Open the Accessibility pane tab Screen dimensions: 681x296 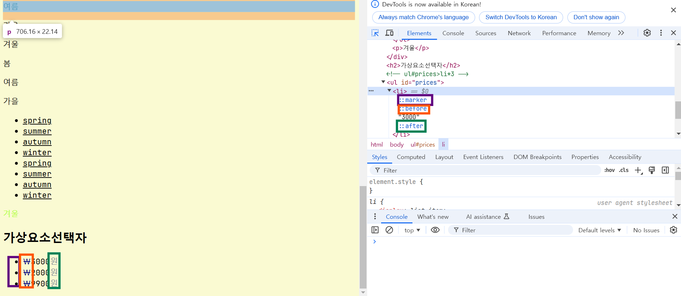coord(625,157)
